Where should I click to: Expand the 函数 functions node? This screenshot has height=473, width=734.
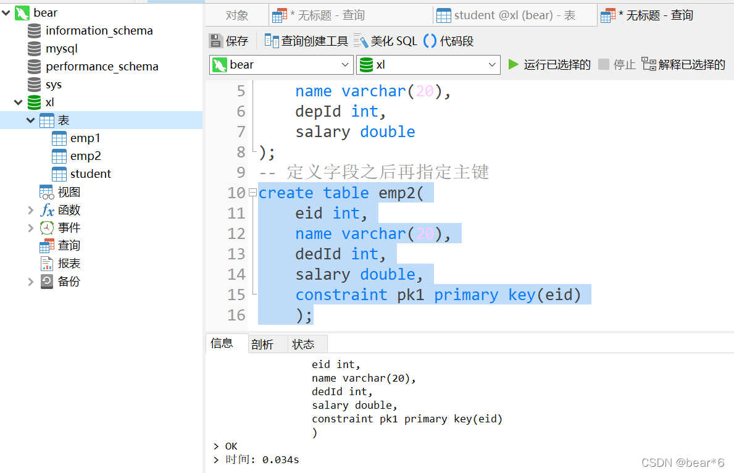coord(31,211)
